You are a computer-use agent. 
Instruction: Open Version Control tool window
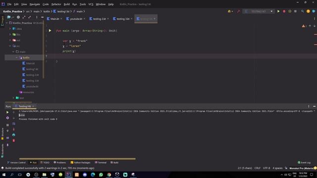coord(16,163)
